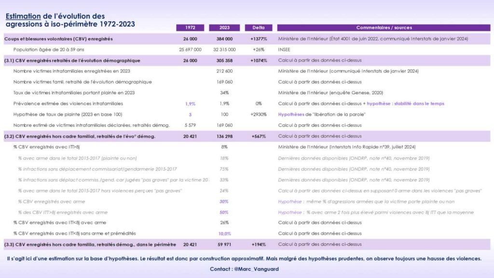
Task: Click the row label starting with (3.3)
Action: coord(90,245)
